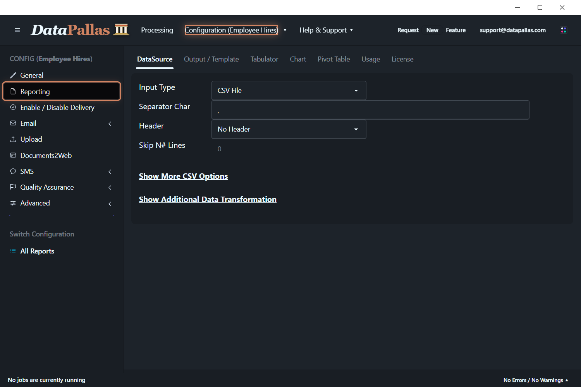Screen dimensions: 581x387
Task: Click the checkmark icon beside Enable / Disable Delivery
Action: [x=13, y=107]
